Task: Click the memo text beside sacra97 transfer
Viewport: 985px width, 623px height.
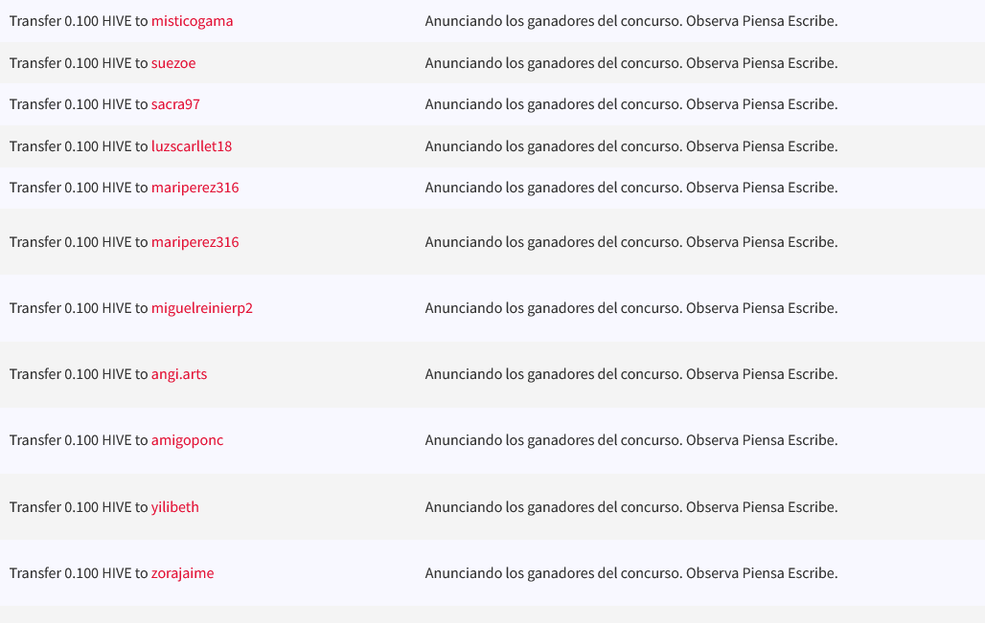Action: tap(630, 104)
